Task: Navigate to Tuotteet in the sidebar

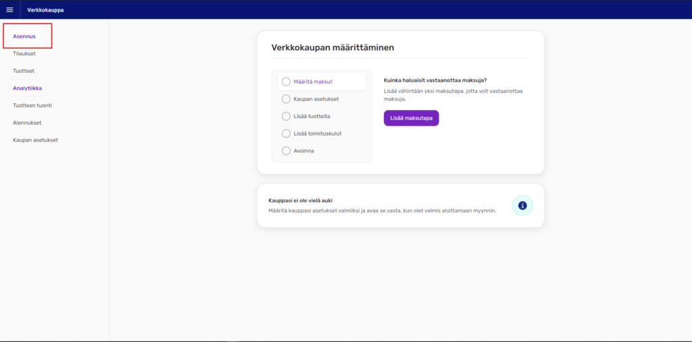Action: coord(24,71)
